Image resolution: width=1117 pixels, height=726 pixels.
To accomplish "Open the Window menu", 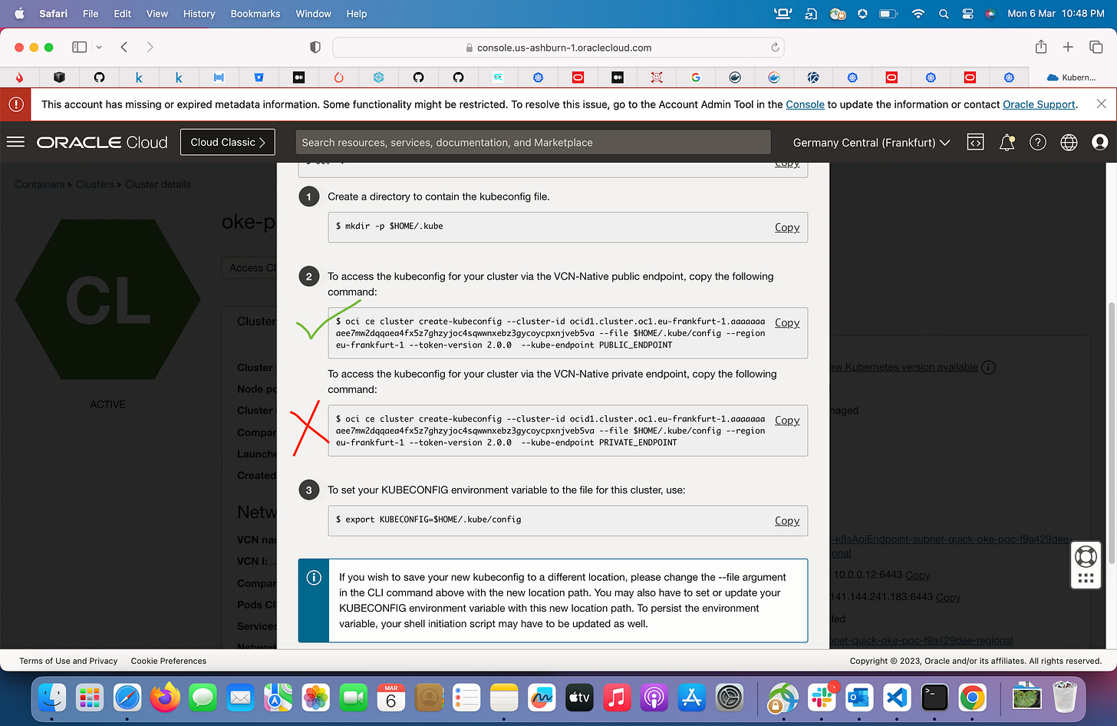I will pyautogui.click(x=314, y=14).
